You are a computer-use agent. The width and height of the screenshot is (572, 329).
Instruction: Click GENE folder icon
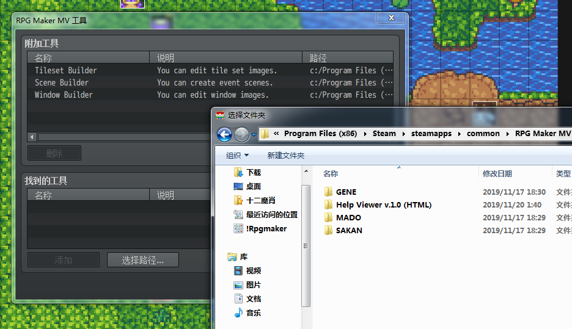328,192
